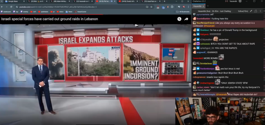Image resolution: width=265 pixels, height=125 pixels.
Task: Open the dashboard bookmark
Action: [6, 12]
